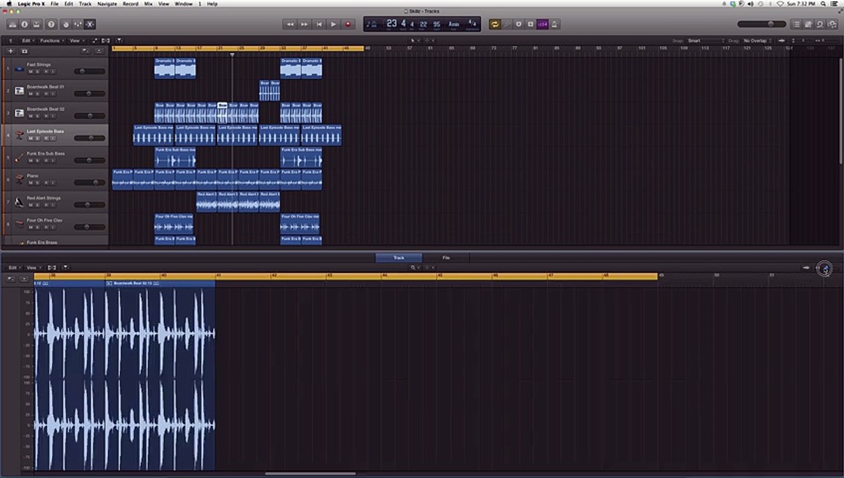Click the View button in tracks area
This screenshot has height=478, width=844.
pos(76,40)
